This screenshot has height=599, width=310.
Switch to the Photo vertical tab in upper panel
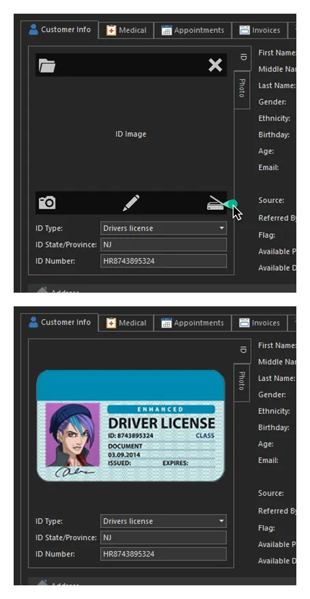[242, 89]
